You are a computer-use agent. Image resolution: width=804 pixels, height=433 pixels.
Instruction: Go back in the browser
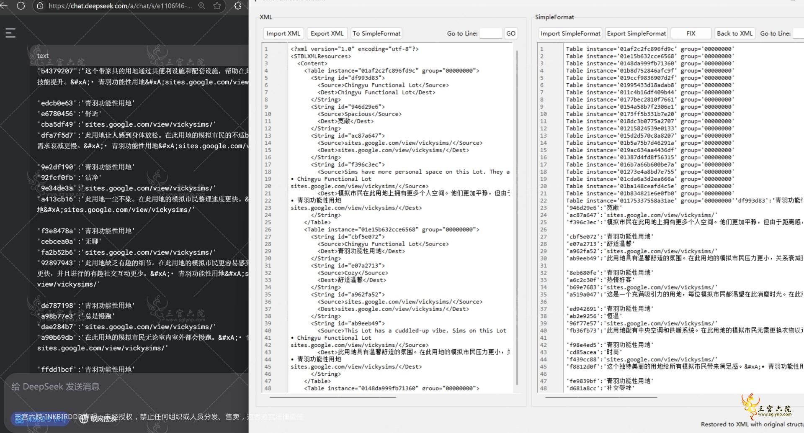click(4, 6)
